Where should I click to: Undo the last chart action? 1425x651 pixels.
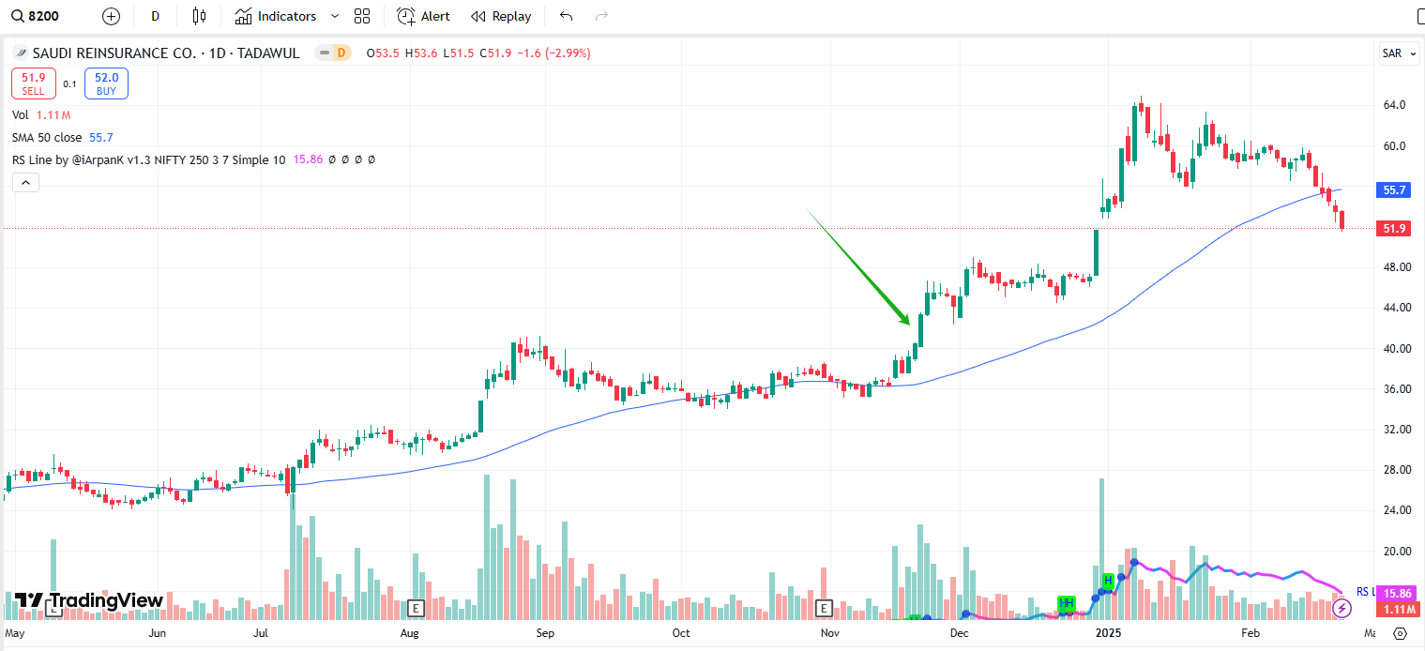tap(566, 16)
